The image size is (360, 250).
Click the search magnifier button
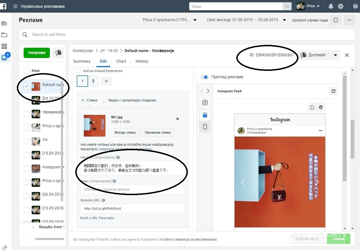pyautogui.click(x=286, y=6)
